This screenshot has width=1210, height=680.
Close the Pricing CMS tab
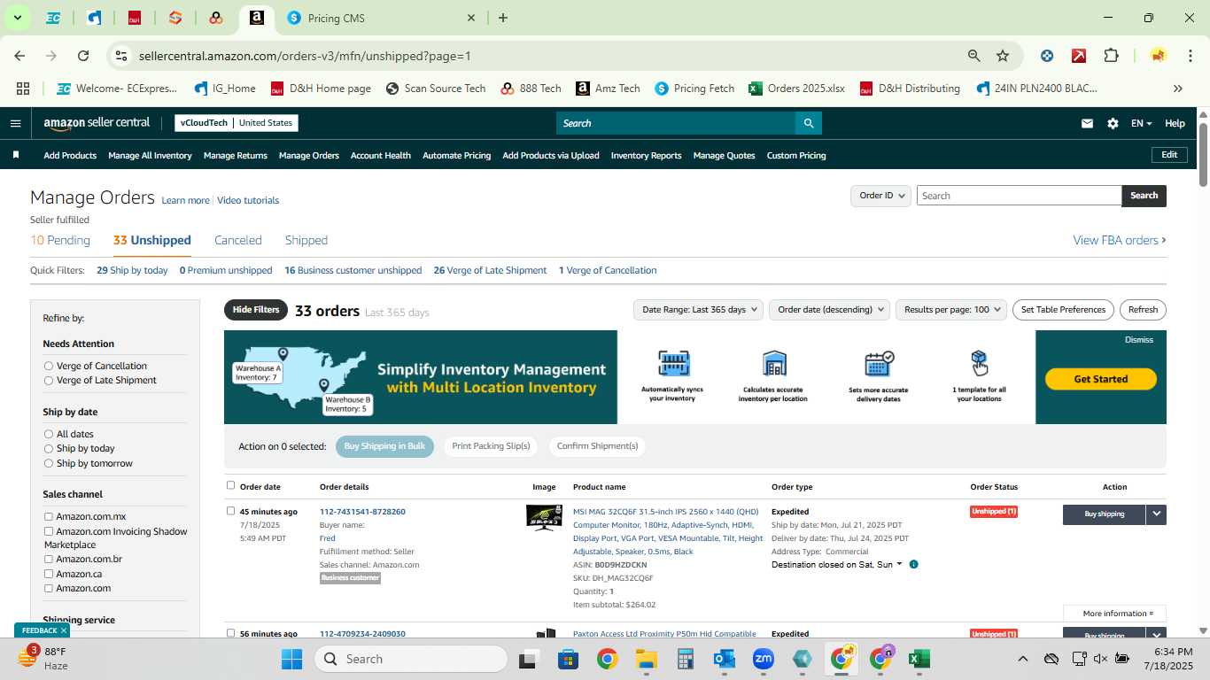(471, 18)
